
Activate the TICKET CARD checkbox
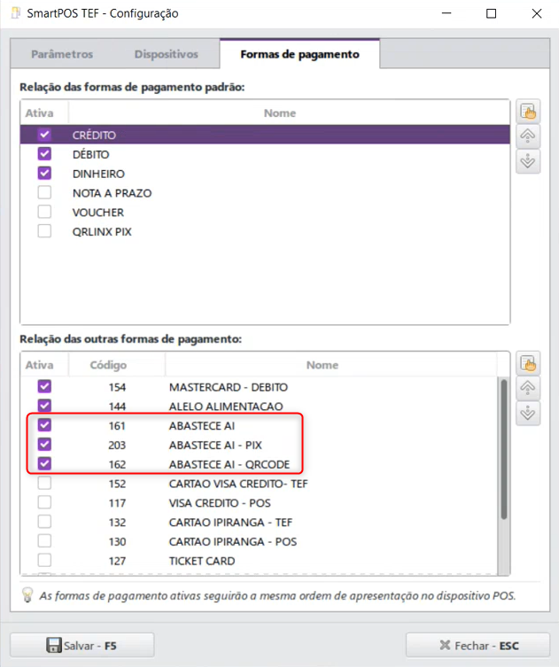pos(44,561)
